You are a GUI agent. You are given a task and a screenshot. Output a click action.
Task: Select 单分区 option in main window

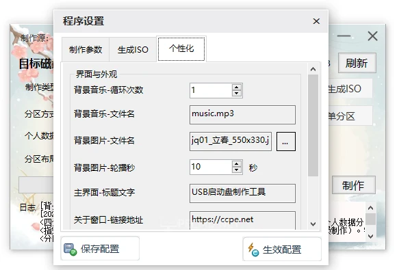pos(350,116)
